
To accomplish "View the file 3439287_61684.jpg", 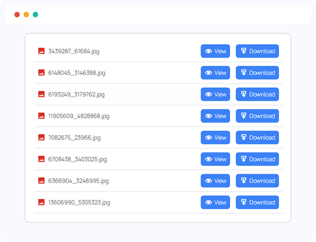I will (x=215, y=51).
